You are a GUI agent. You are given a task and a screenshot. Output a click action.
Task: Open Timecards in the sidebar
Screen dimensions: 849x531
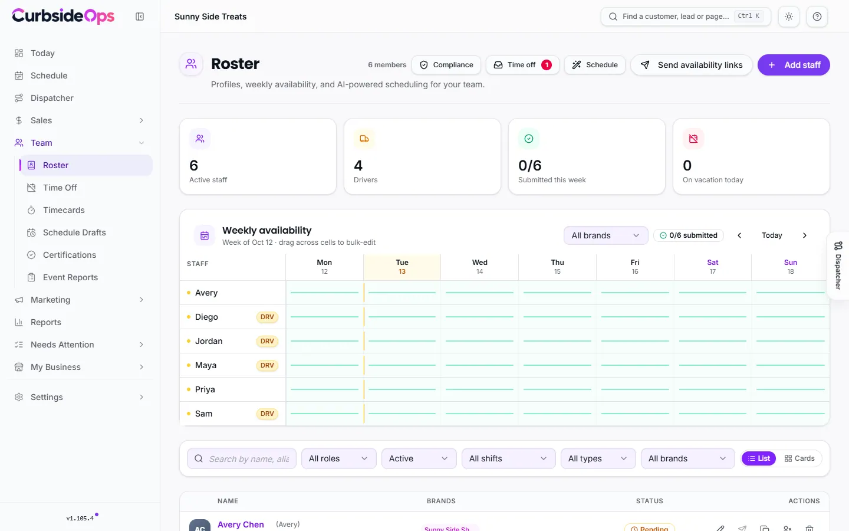click(87, 210)
